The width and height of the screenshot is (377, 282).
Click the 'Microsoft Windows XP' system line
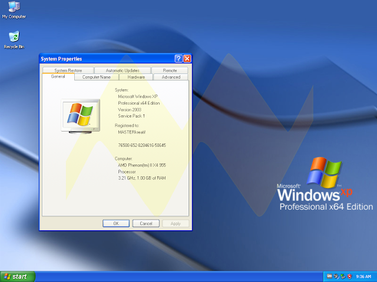coord(138,96)
